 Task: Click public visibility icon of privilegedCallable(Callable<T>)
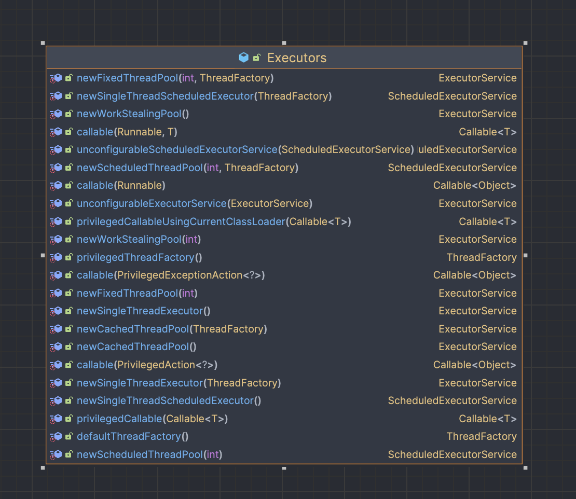tap(68, 419)
